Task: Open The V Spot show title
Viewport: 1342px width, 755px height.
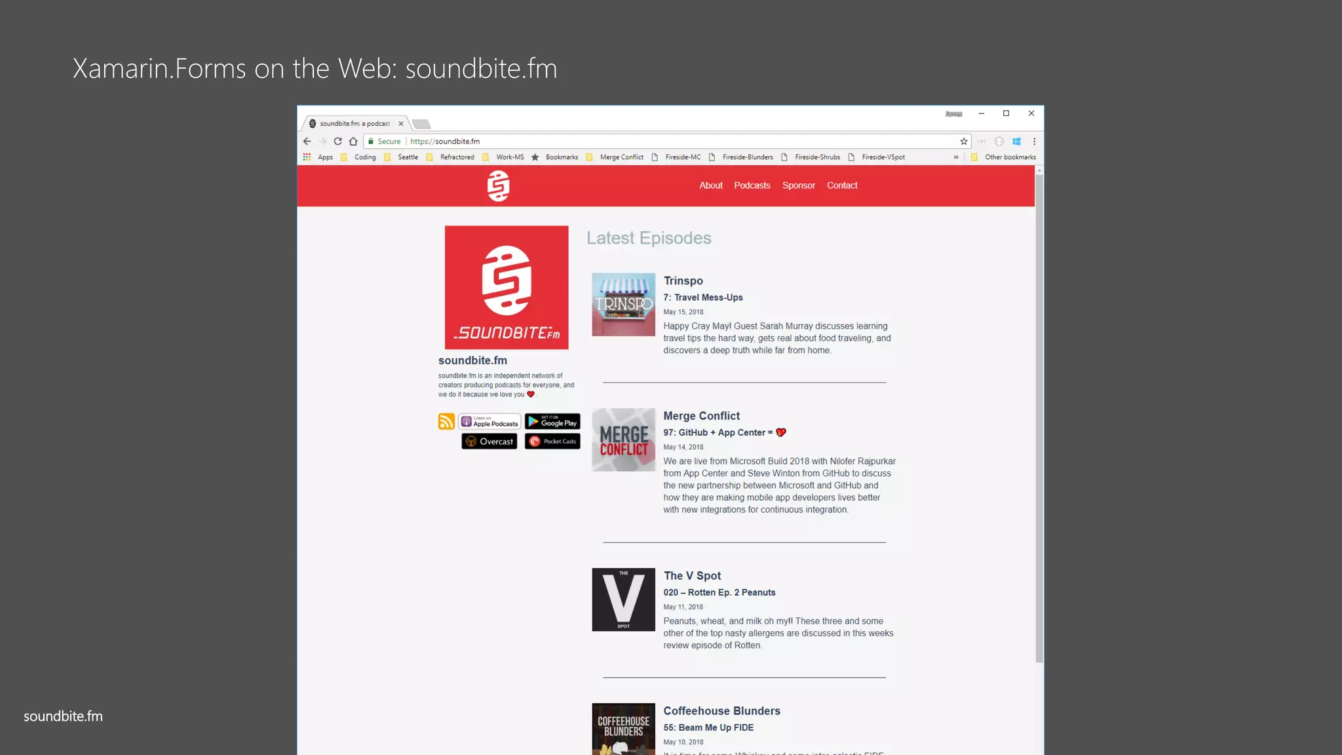Action: (x=692, y=575)
